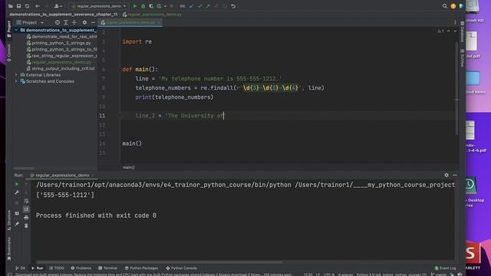Click the Git push arrow icon
Viewport: 491px width, 276px height.
tap(208, 6)
